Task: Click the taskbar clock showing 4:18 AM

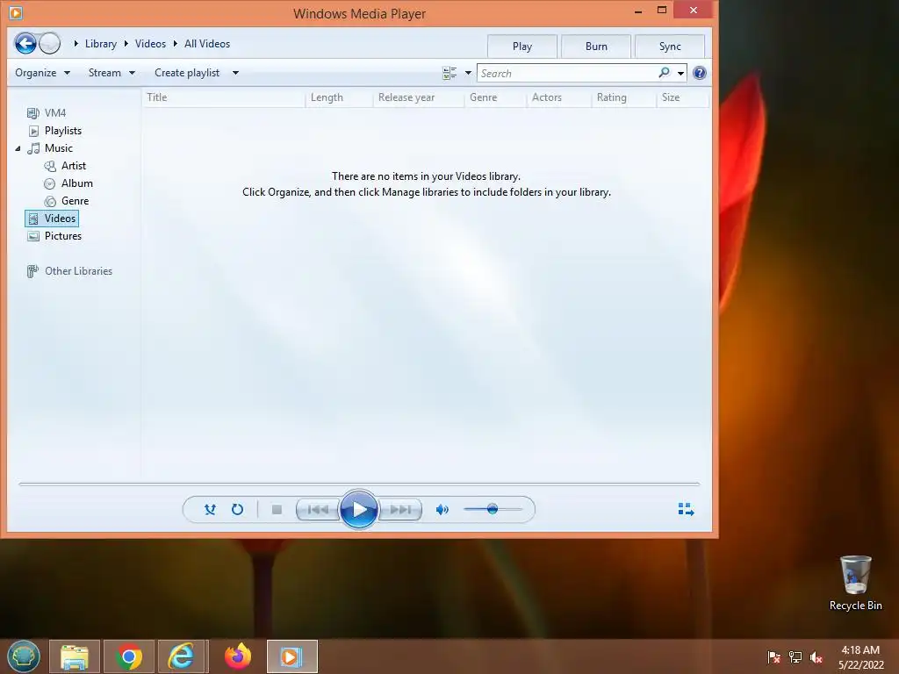Action: click(x=860, y=656)
